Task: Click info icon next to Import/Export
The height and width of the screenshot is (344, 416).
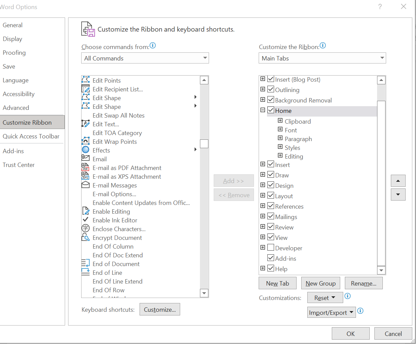Action: point(360,311)
